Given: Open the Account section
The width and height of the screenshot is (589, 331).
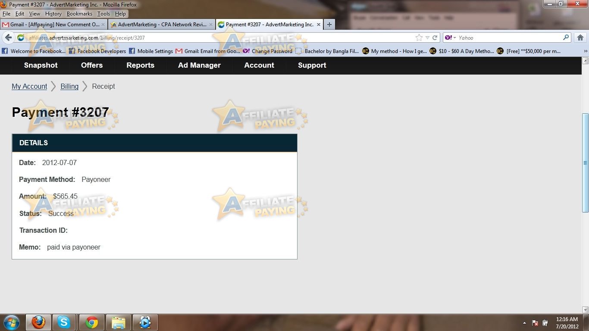Looking at the screenshot, I should click(x=259, y=65).
